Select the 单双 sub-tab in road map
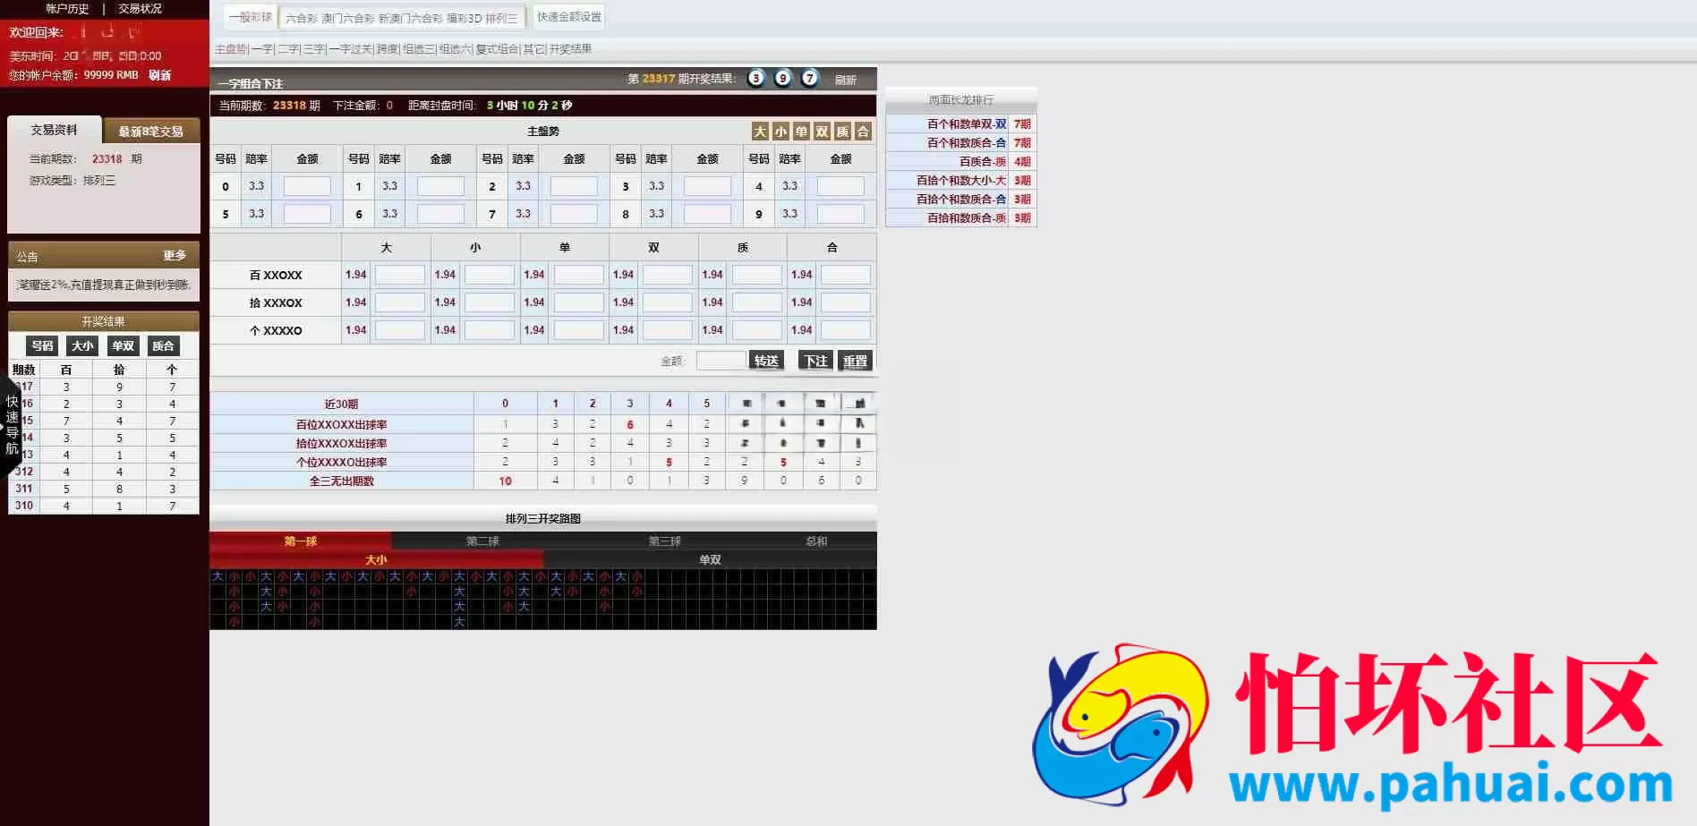Viewport: 1697px width, 826px height. click(710, 559)
